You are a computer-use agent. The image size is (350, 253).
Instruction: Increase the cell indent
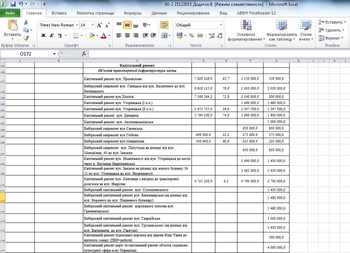pos(153,35)
